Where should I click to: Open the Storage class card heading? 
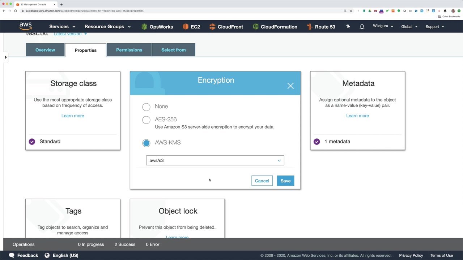[x=73, y=83]
